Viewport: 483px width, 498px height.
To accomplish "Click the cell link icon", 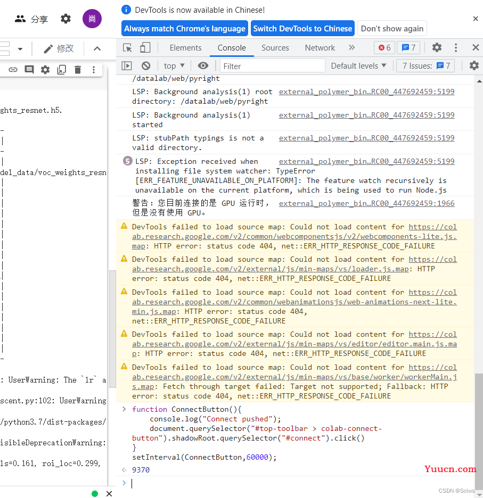I will click(x=13, y=70).
